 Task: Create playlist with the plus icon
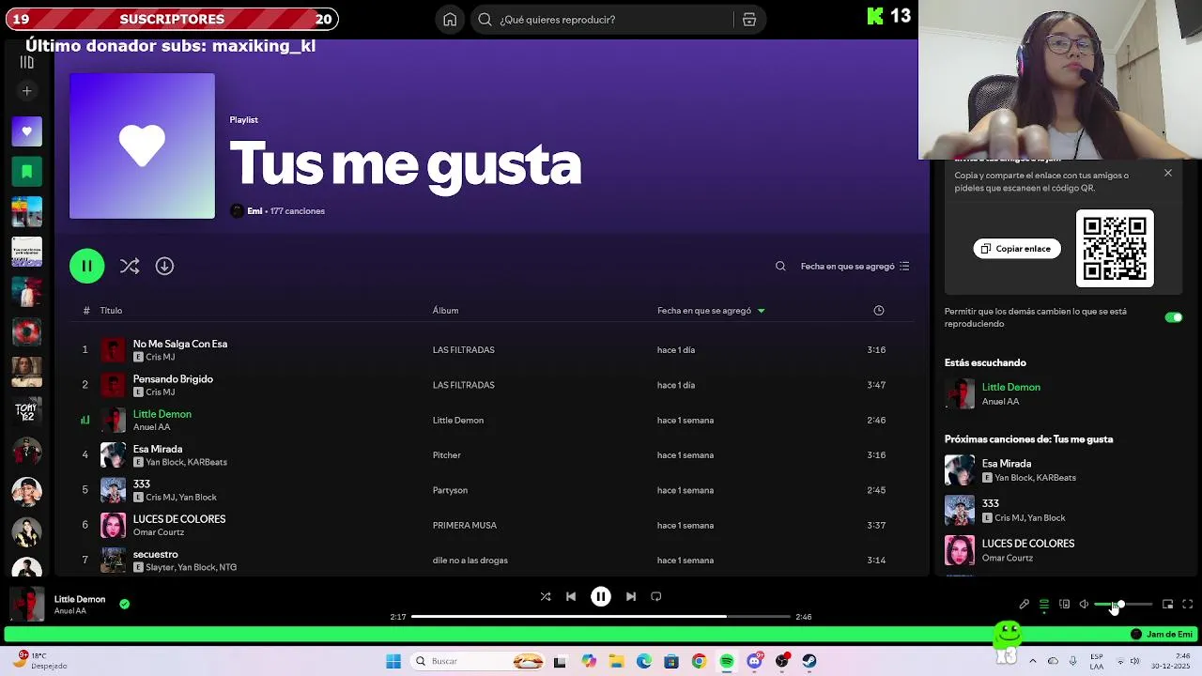[26, 91]
